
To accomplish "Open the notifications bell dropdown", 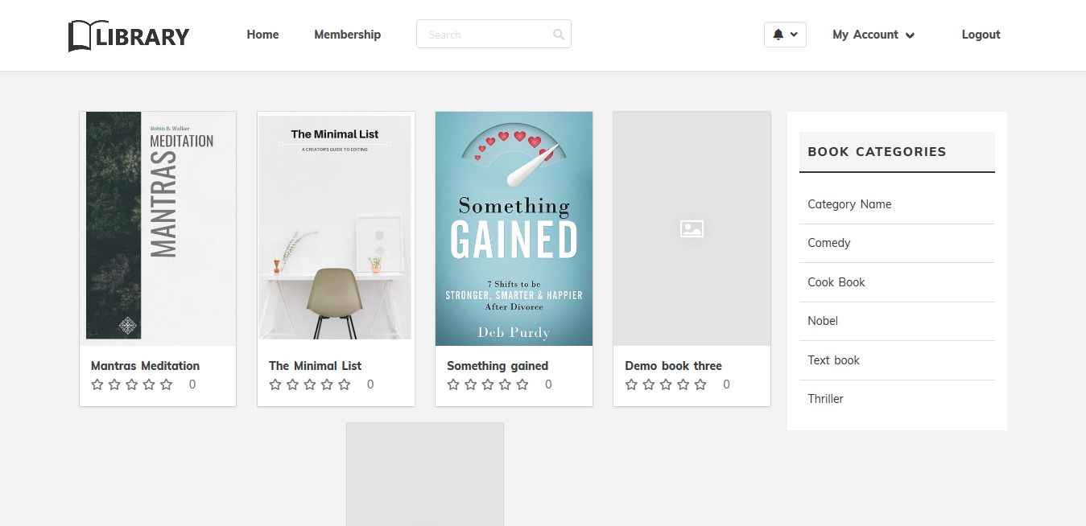I will pos(785,35).
